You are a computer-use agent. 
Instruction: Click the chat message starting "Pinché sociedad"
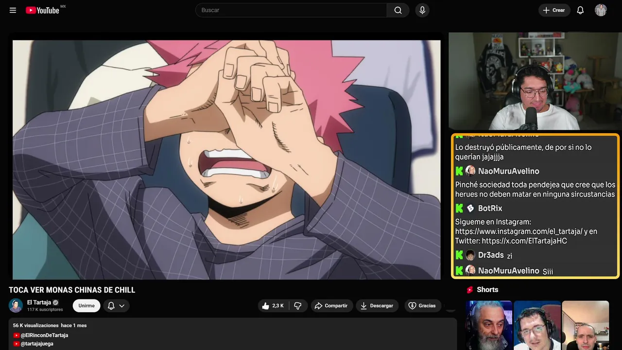[x=535, y=190]
